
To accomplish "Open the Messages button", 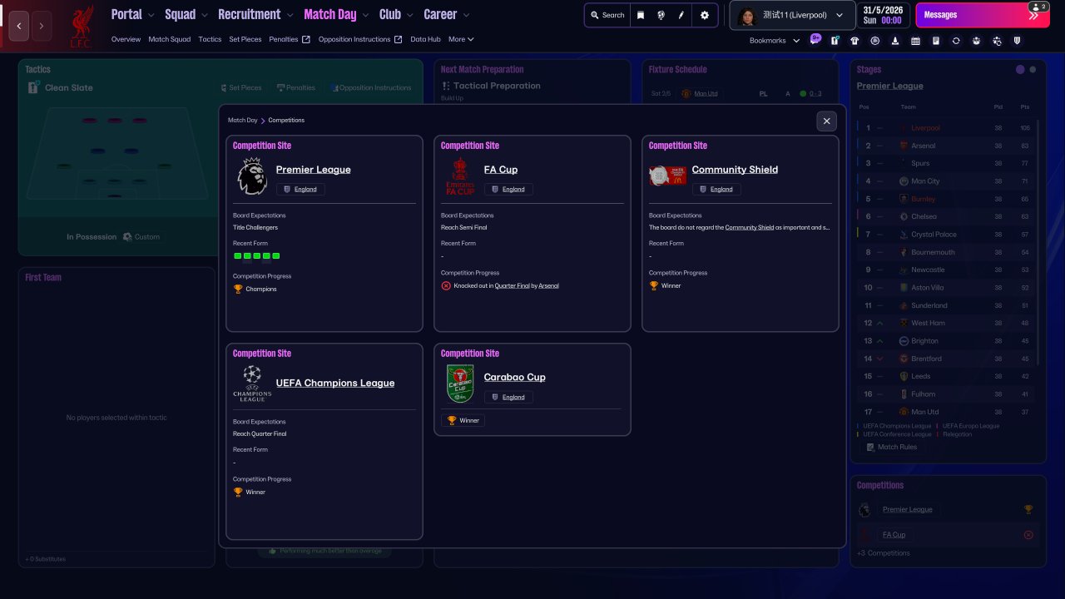I will click(x=983, y=15).
